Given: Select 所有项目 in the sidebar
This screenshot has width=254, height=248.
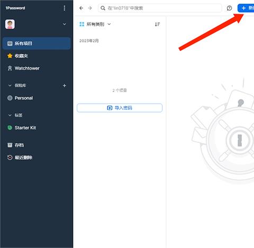Looking at the screenshot, I should point(37,43).
